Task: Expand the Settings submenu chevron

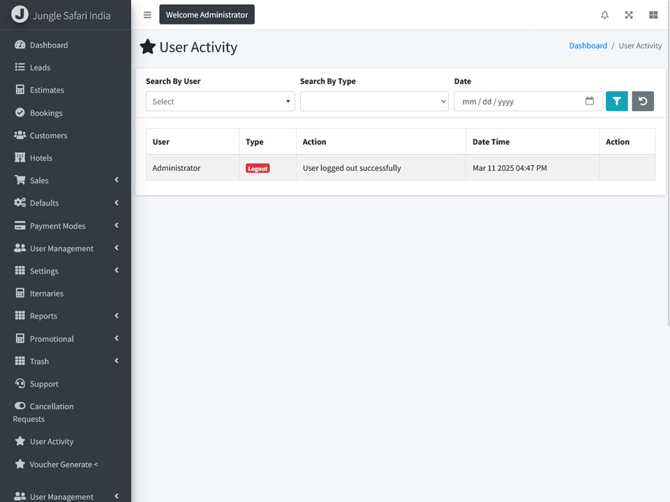Action: tap(117, 271)
